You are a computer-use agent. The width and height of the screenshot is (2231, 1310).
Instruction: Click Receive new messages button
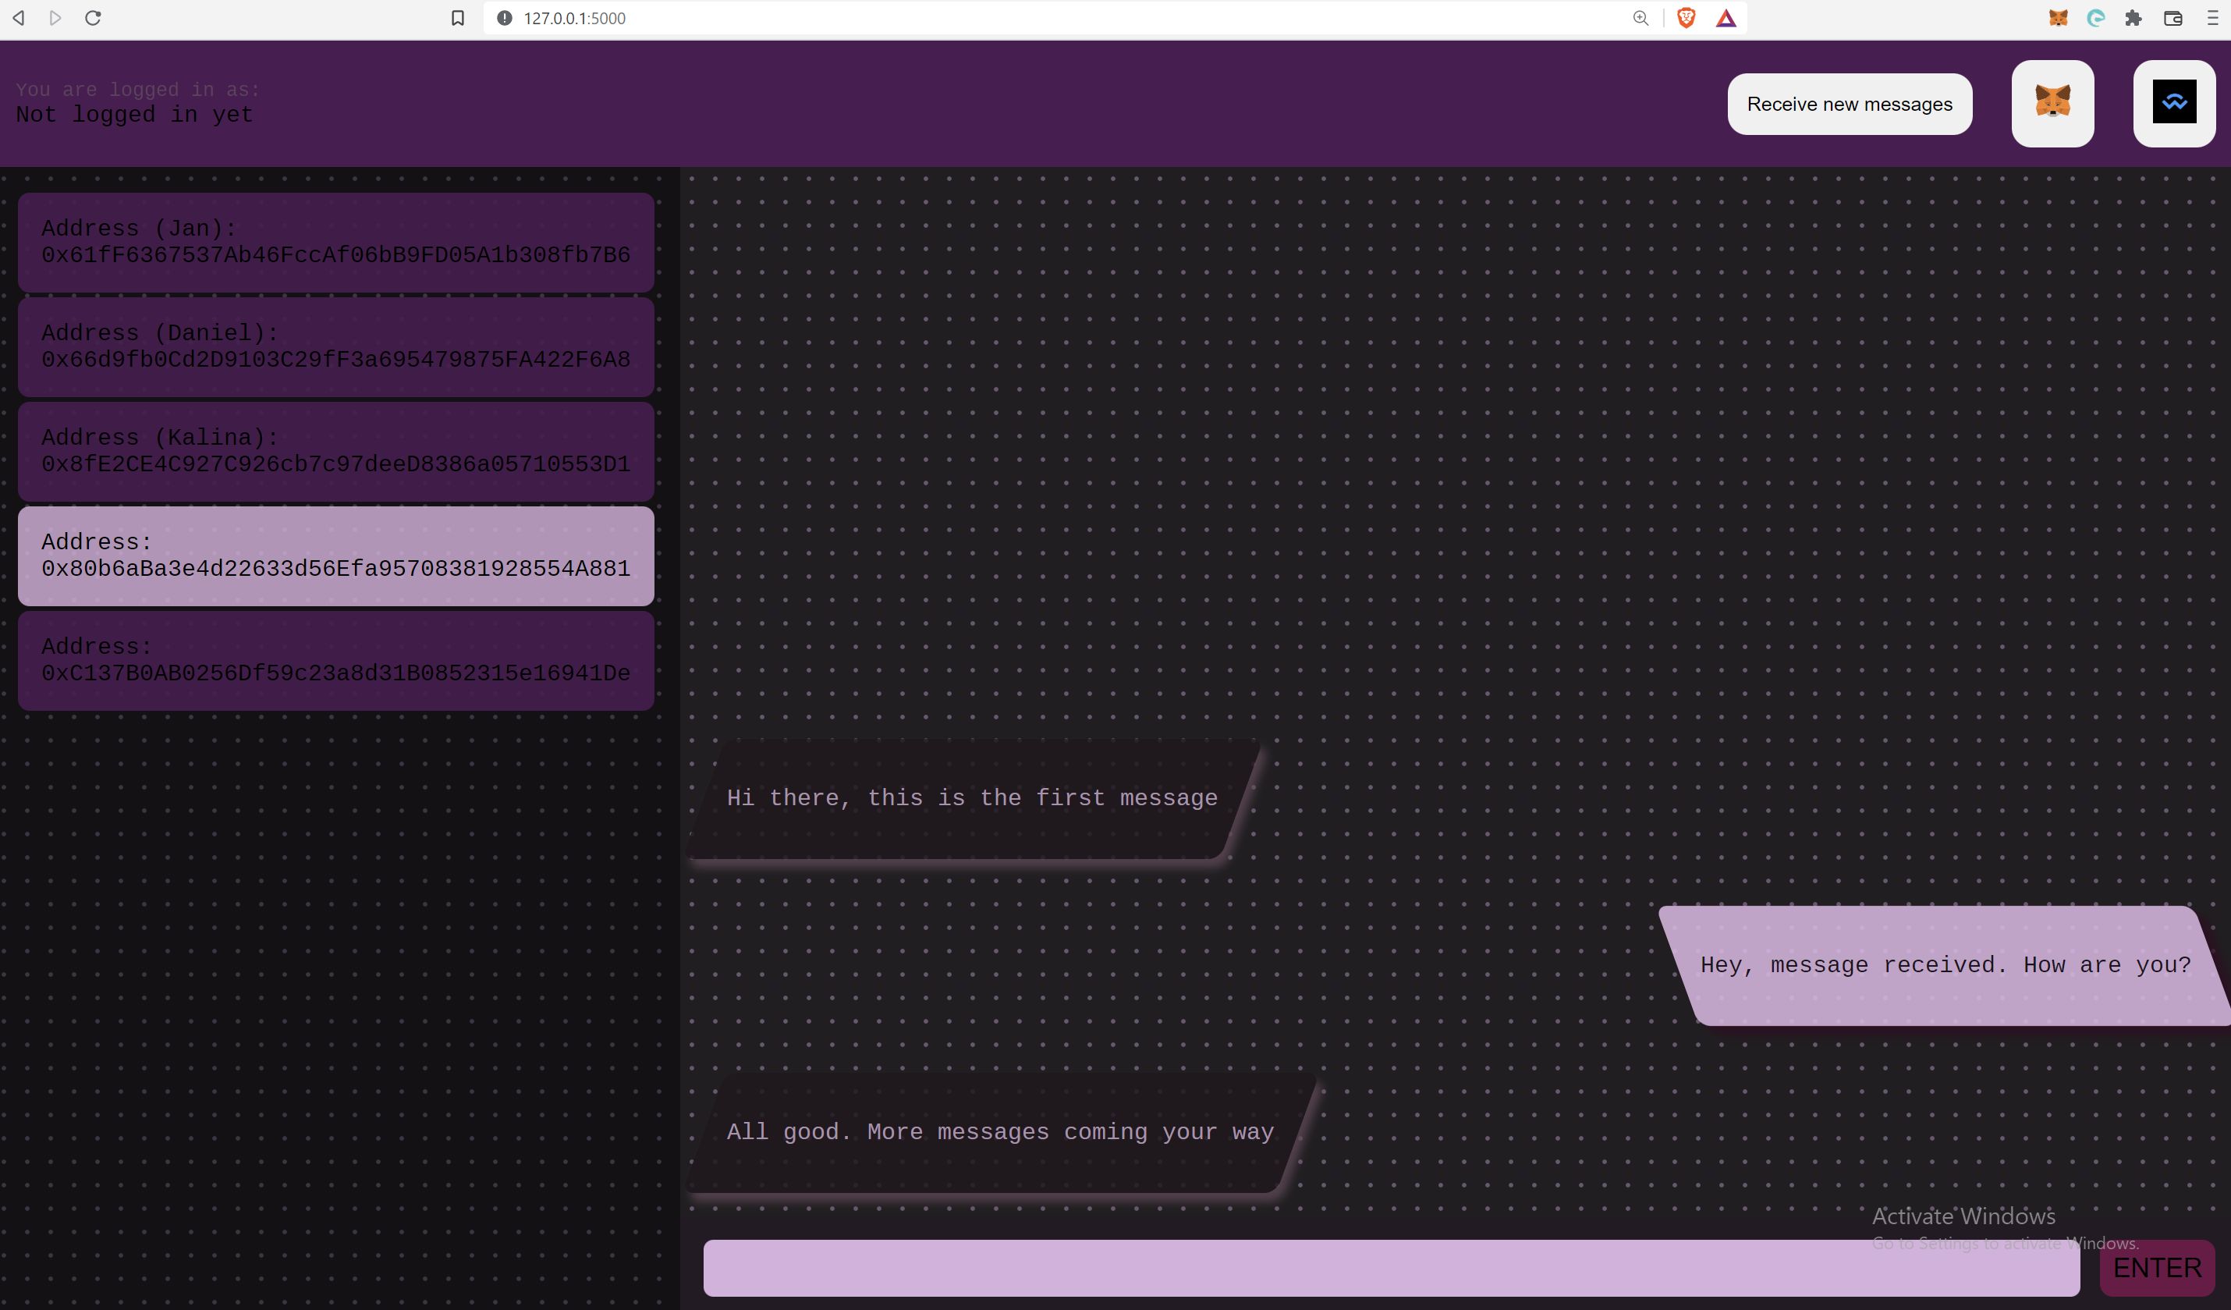click(1849, 105)
